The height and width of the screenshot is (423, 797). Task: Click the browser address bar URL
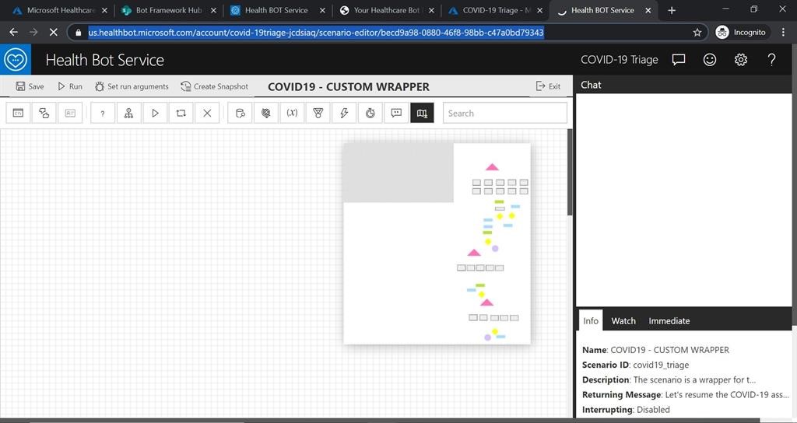[x=316, y=33]
